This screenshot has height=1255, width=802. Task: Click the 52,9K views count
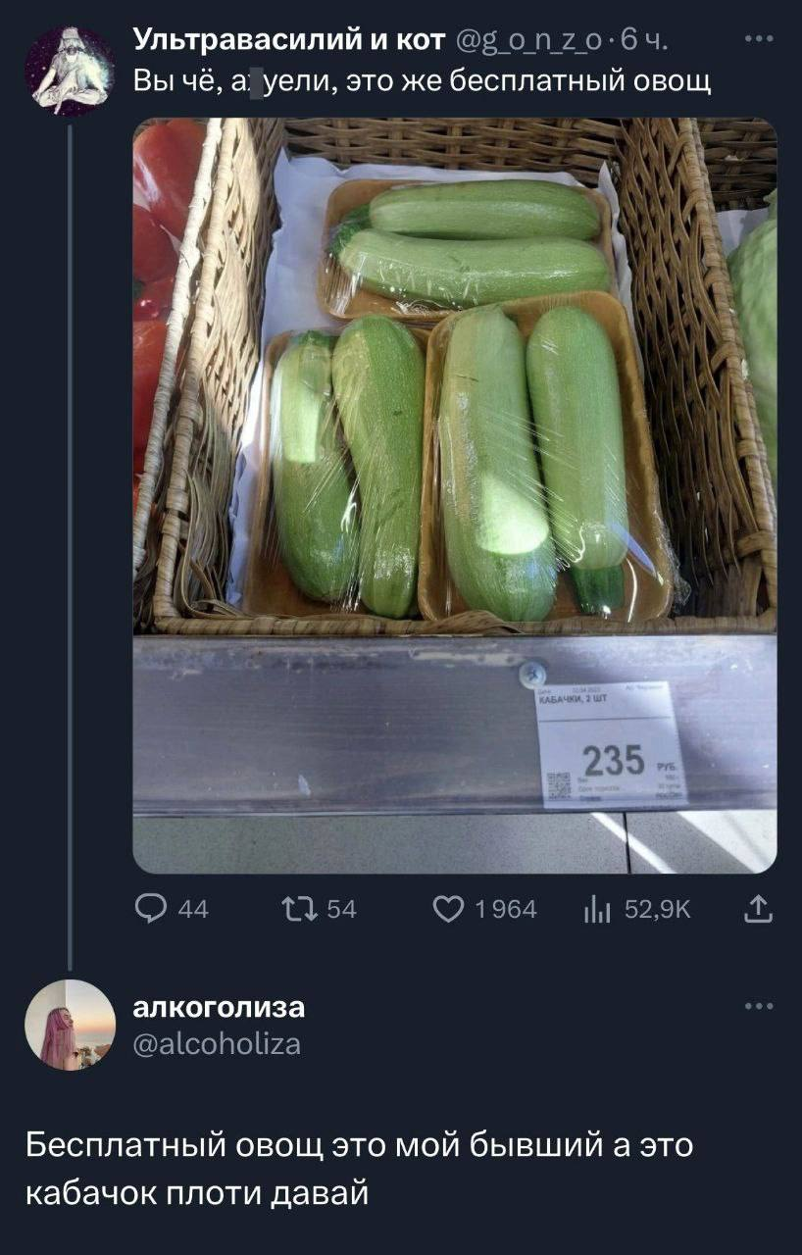(x=658, y=910)
